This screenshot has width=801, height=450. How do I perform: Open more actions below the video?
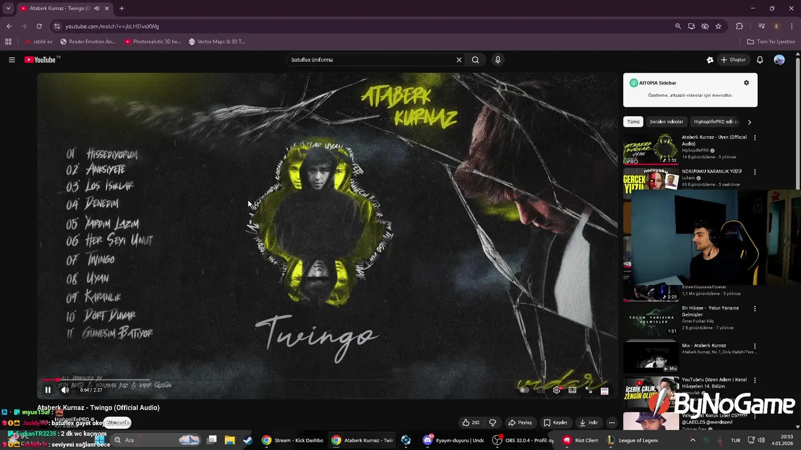point(612,422)
